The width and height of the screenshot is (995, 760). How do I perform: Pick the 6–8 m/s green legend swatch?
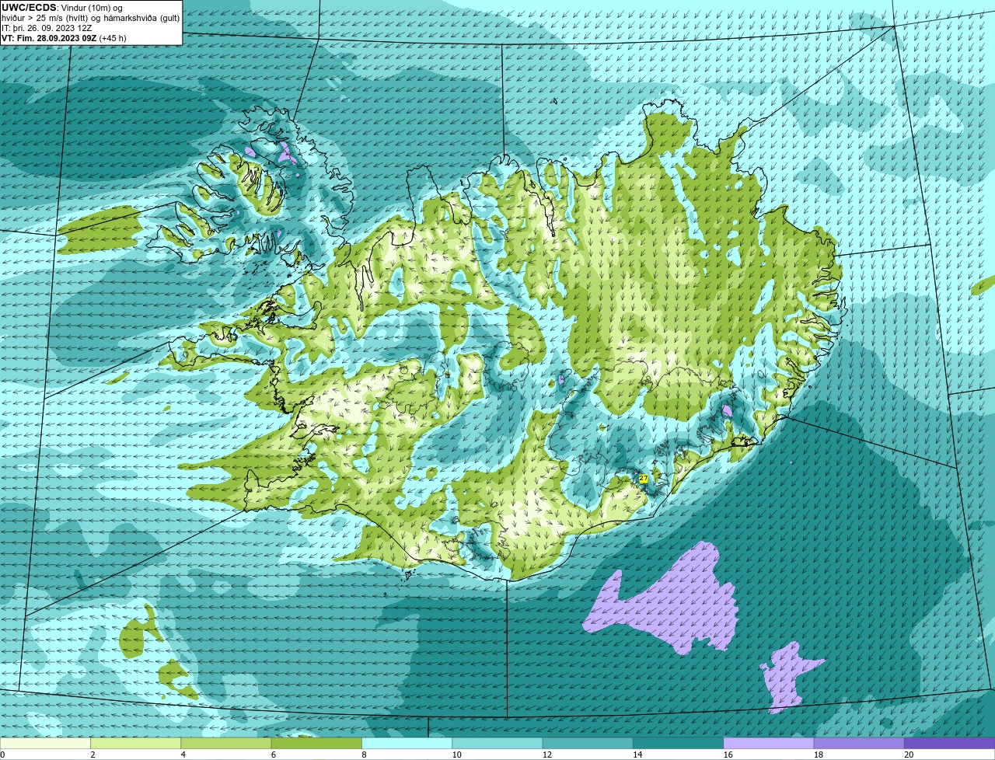tap(316, 743)
